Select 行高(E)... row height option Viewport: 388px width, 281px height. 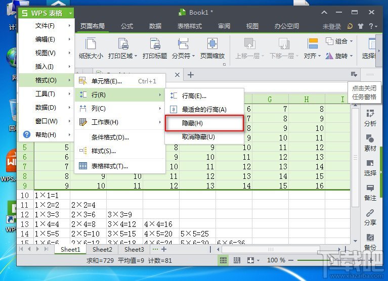(x=204, y=96)
